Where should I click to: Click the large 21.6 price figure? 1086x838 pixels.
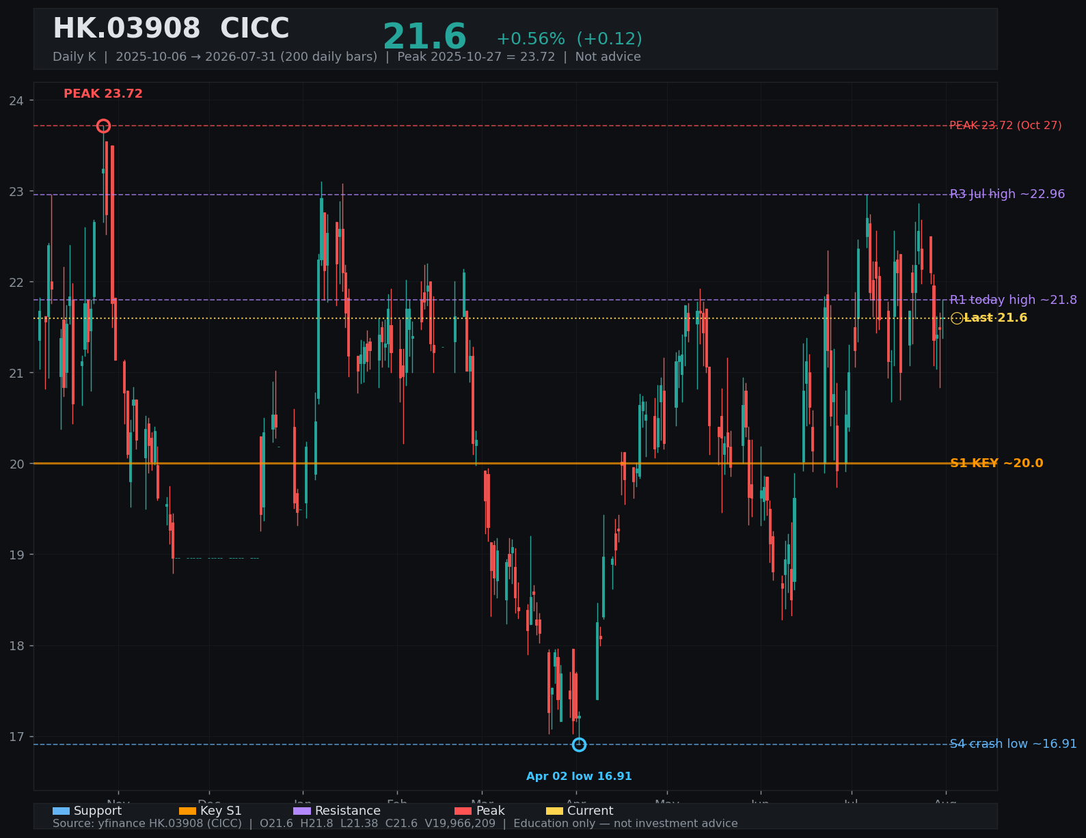click(424, 37)
